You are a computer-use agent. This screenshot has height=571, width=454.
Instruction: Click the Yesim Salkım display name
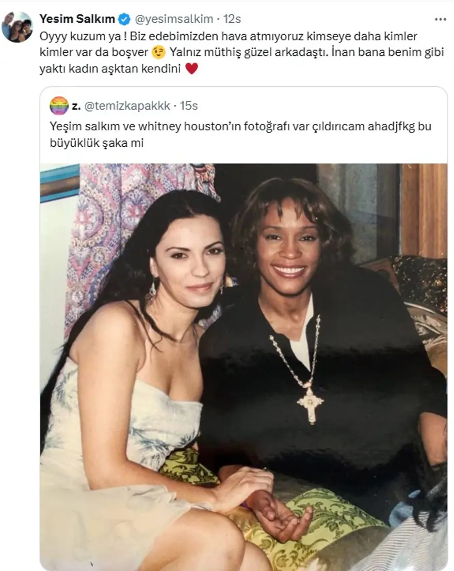click(77, 19)
